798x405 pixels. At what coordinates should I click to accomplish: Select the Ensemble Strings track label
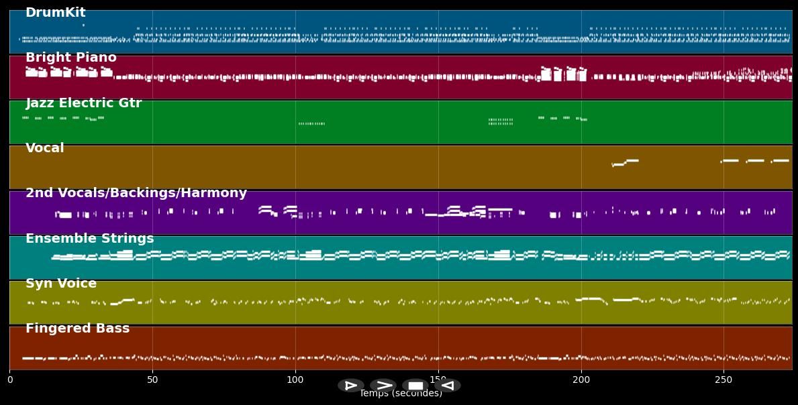90,239
